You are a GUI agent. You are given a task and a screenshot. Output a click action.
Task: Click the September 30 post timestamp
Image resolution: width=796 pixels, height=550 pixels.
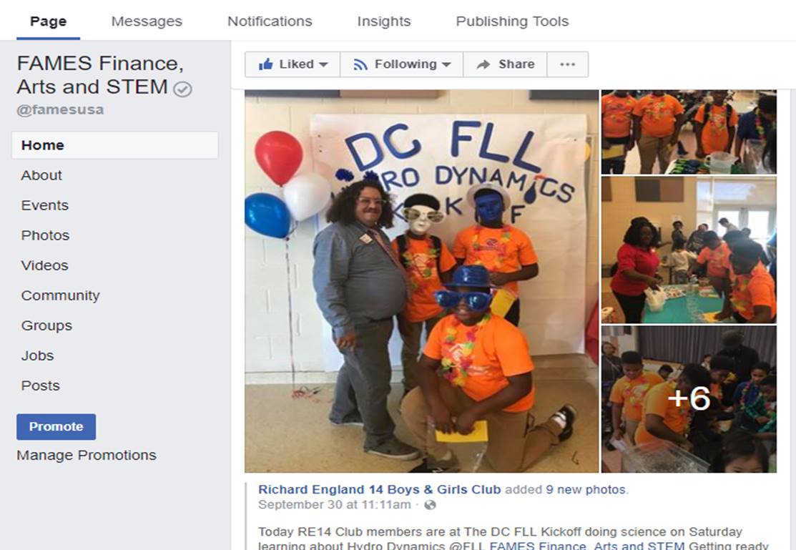point(334,505)
